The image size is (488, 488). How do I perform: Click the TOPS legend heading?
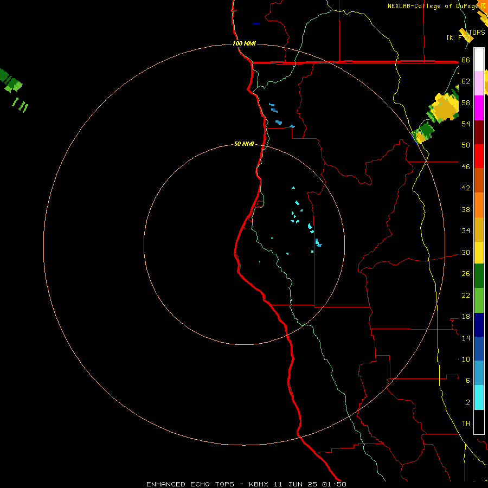477,33
